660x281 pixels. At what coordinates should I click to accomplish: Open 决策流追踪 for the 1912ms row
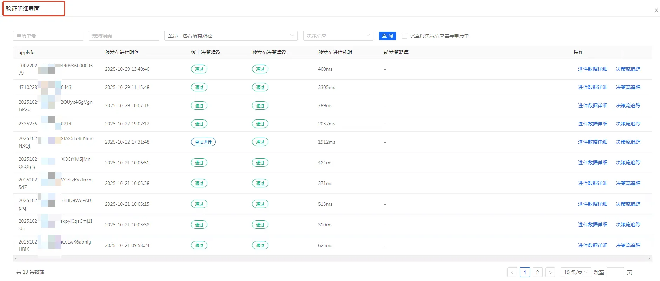pyautogui.click(x=628, y=142)
